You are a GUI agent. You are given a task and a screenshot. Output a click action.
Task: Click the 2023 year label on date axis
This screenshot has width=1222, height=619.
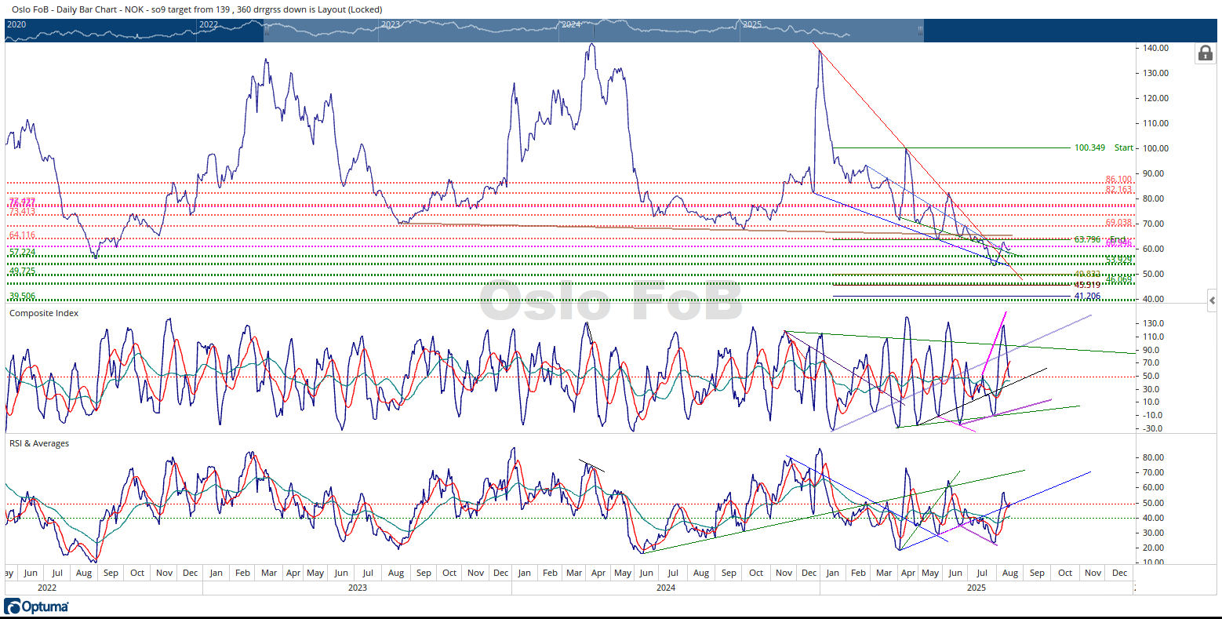click(358, 587)
